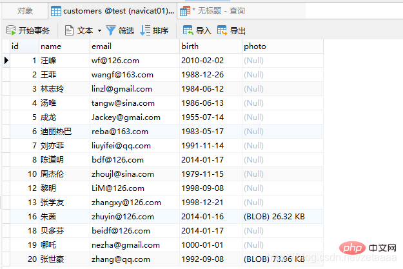Select the email cell beidf@126.com

point(135,231)
